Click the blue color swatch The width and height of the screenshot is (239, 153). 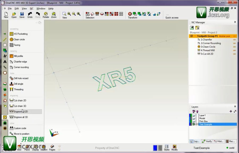pyautogui.click(x=155, y=148)
